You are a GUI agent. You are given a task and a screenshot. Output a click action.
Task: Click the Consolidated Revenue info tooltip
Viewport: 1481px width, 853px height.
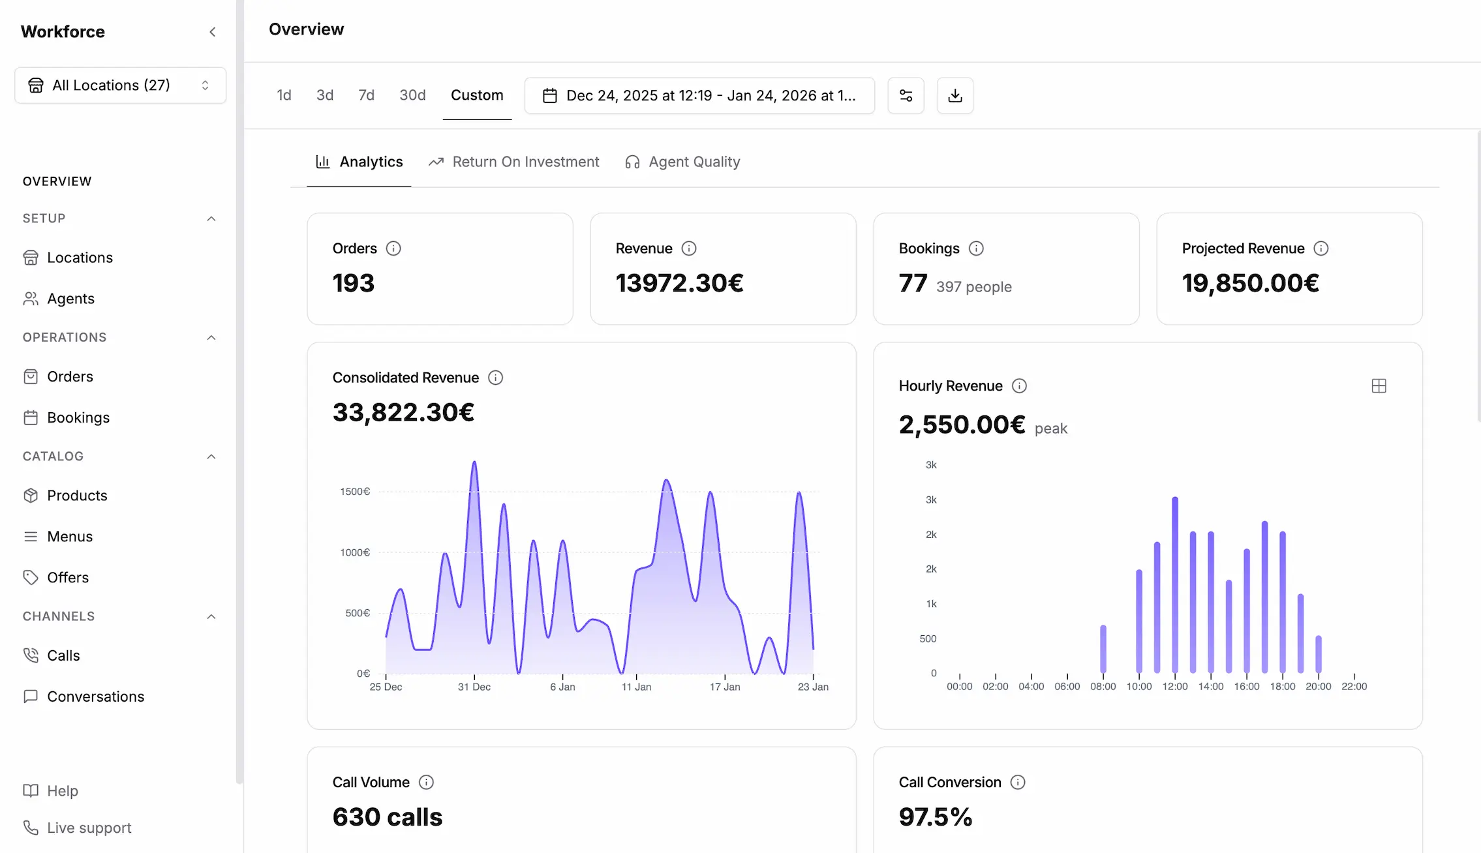[x=496, y=377]
